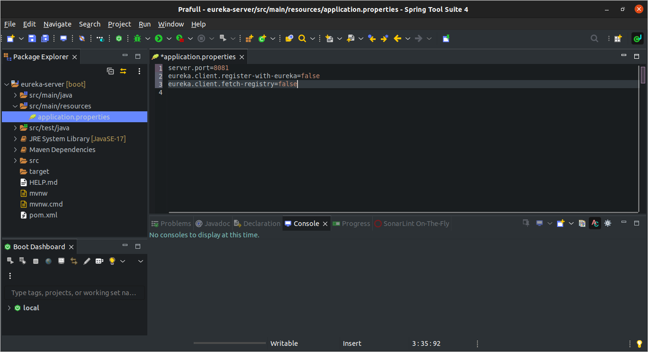The height and width of the screenshot is (352, 648).
Task: Select the Skip All Breakpoints toolbar icon
Action: pyautogui.click(x=83, y=38)
